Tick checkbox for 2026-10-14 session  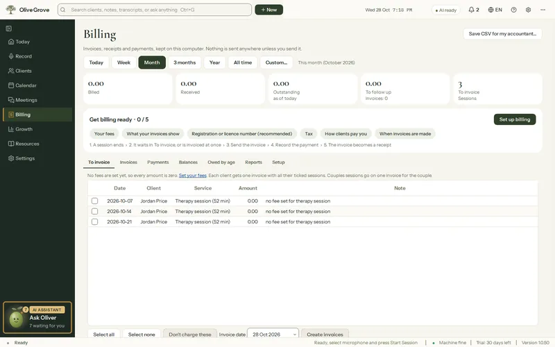pyautogui.click(x=94, y=212)
